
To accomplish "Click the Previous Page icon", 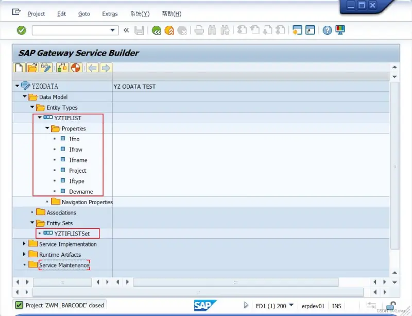I will [x=254, y=30].
